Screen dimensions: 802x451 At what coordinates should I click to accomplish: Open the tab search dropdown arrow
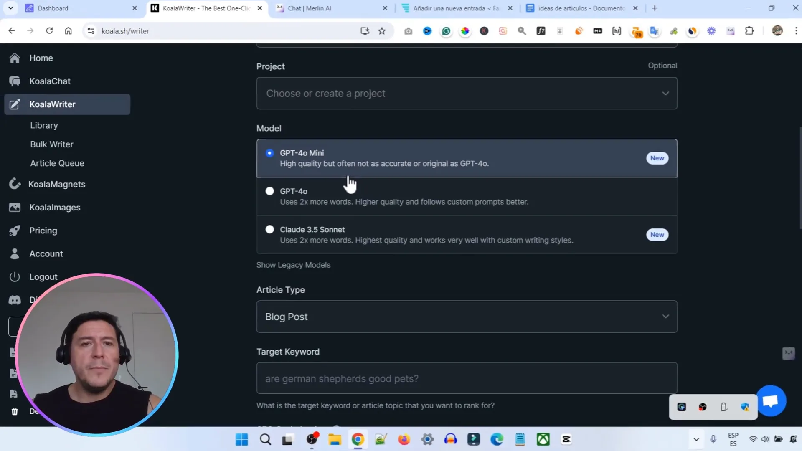tap(10, 8)
